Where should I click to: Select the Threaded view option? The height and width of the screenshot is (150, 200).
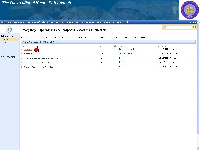click(x=10, y=39)
